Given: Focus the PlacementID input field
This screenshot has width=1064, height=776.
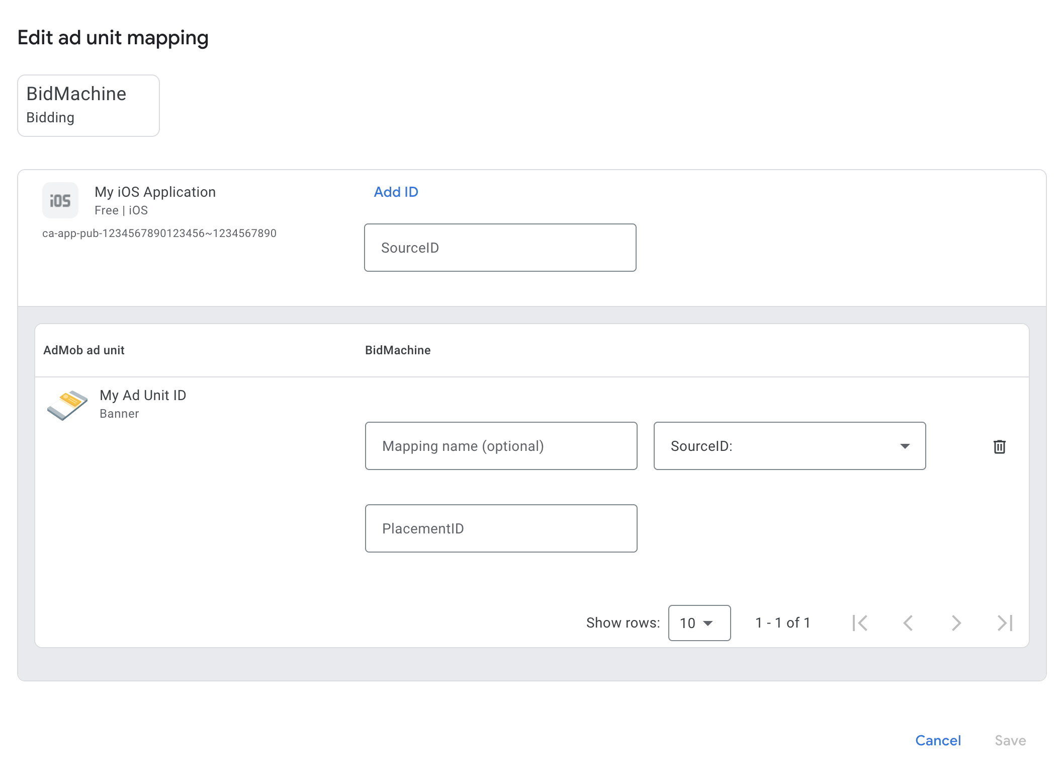Looking at the screenshot, I should 501,528.
